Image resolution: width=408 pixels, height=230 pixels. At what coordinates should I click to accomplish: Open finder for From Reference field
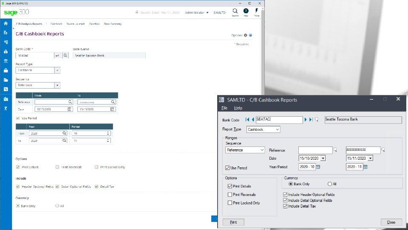70,102
